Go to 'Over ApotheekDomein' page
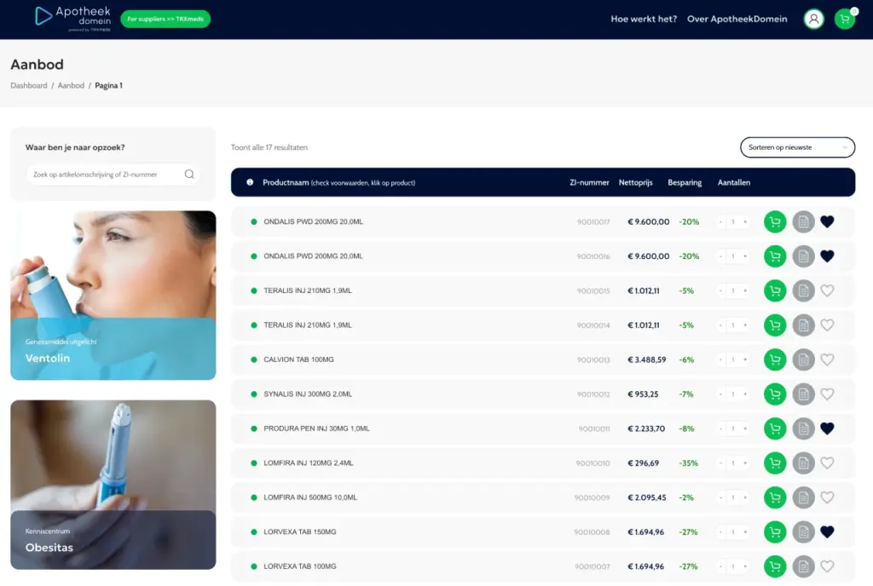 [737, 19]
